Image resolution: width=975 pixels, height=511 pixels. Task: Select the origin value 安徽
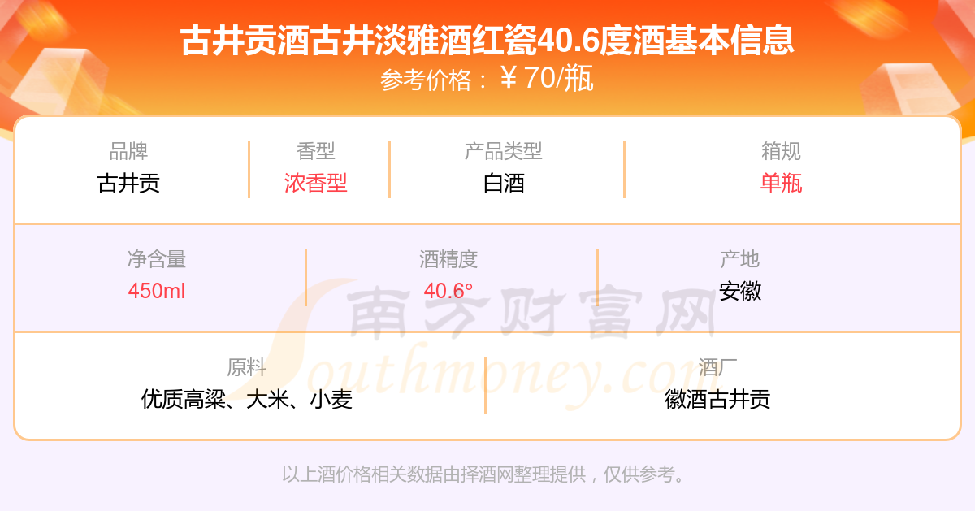point(739,291)
